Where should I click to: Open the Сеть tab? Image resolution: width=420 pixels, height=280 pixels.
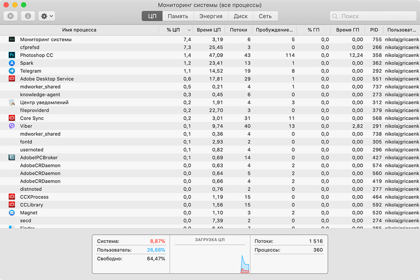(x=265, y=16)
